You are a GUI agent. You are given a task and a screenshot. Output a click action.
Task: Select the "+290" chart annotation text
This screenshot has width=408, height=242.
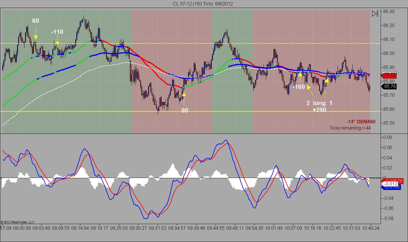[x=319, y=110]
